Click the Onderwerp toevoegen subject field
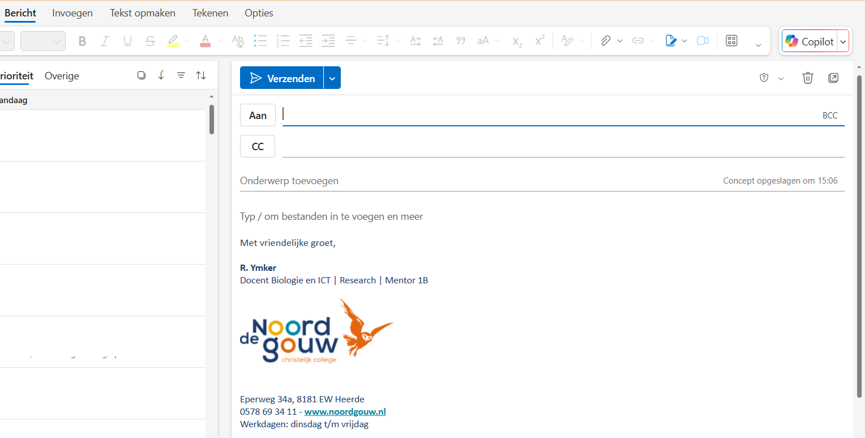This screenshot has height=438, width=865. (x=476, y=181)
